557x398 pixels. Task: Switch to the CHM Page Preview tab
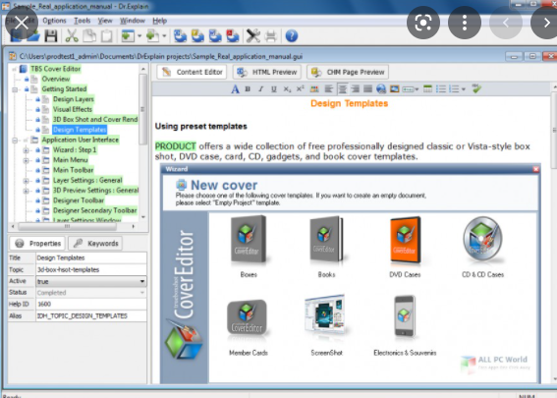point(348,72)
